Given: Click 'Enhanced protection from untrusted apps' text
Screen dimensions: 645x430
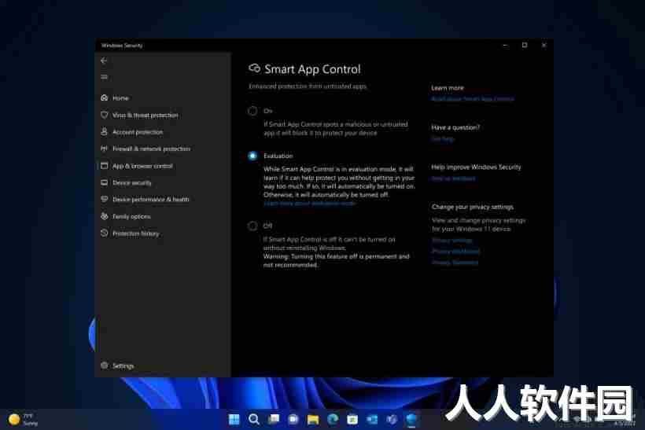Looking at the screenshot, I should pos(308,86).
